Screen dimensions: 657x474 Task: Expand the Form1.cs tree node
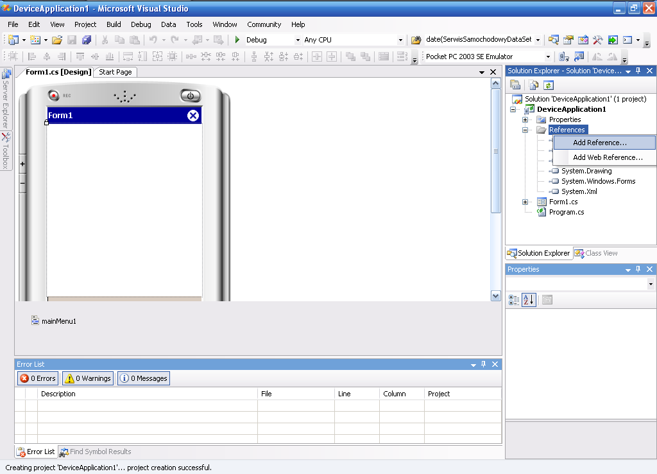[x=525, y=202]
